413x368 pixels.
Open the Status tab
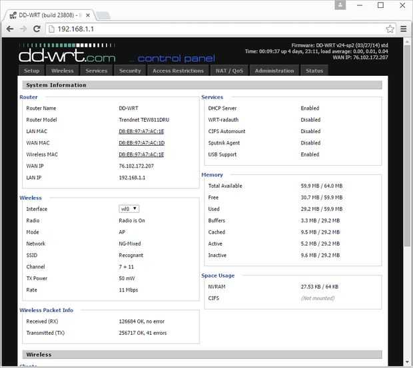click(314, 71)
